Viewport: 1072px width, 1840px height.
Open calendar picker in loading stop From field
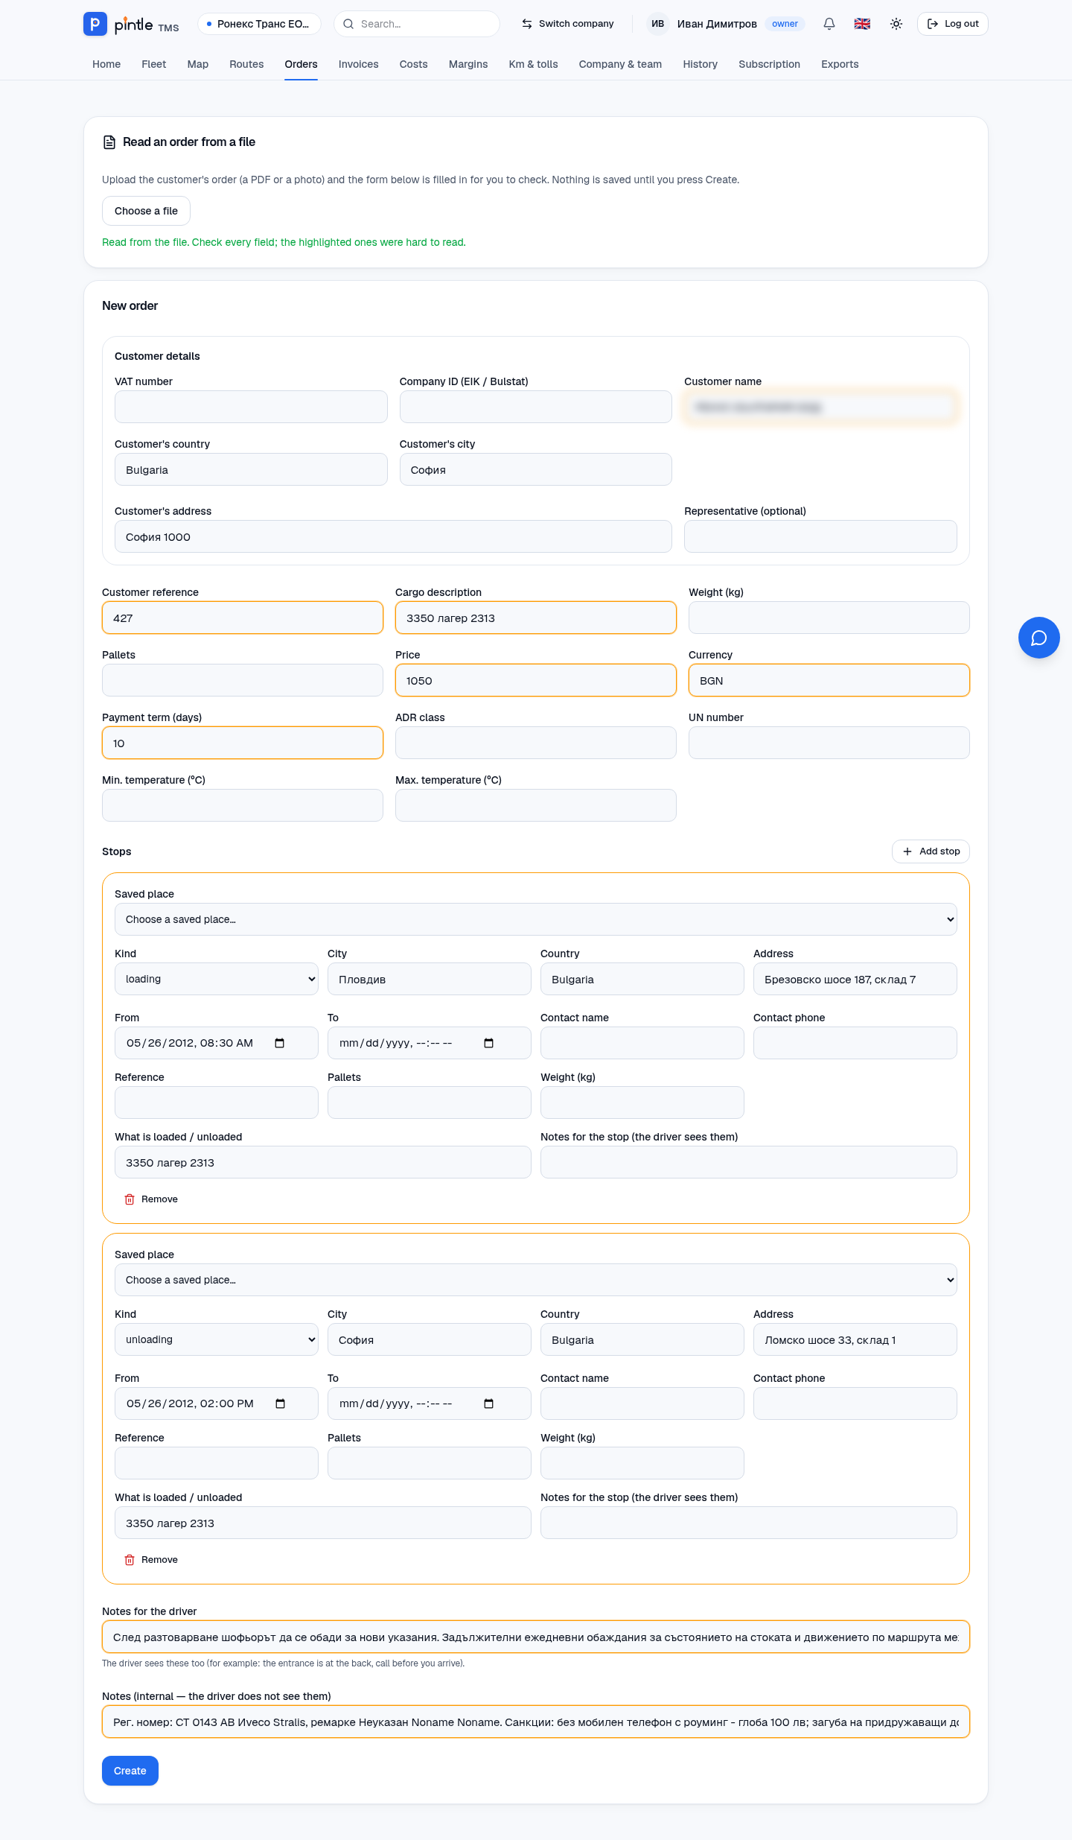(280, 1043)
